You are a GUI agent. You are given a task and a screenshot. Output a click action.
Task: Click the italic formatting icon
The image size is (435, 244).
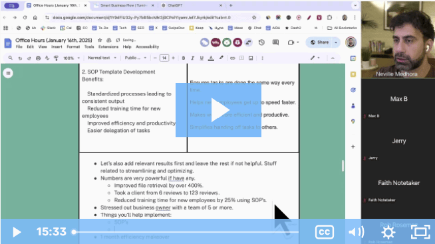tap(192, 58)
